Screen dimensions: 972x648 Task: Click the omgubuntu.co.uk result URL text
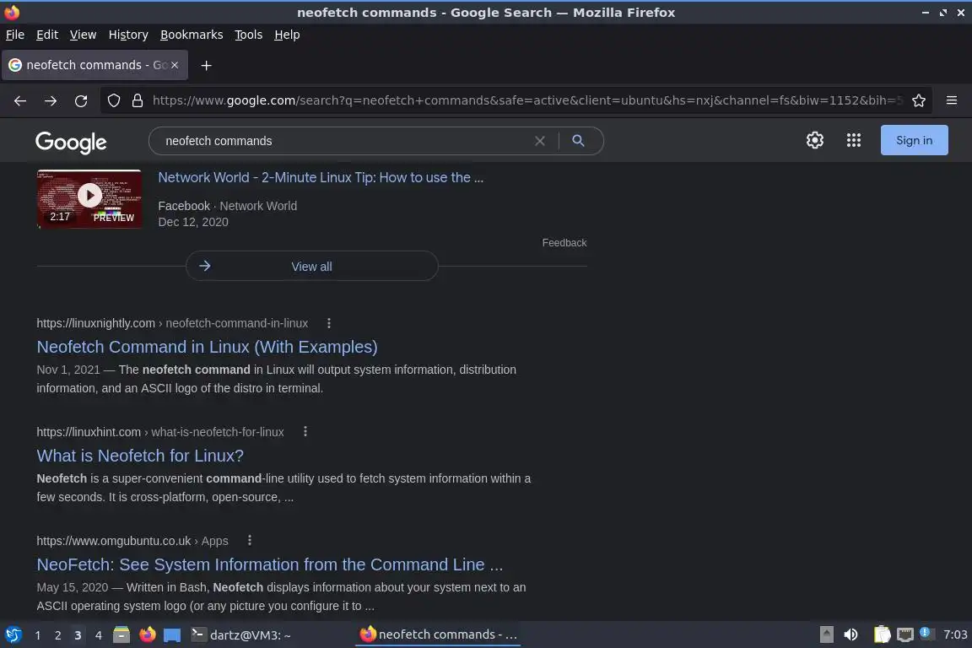coord(132,541)
